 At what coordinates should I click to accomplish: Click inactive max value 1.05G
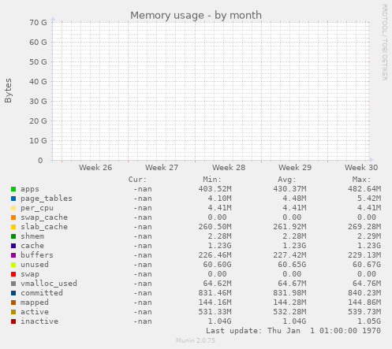[x=369, y=321]
